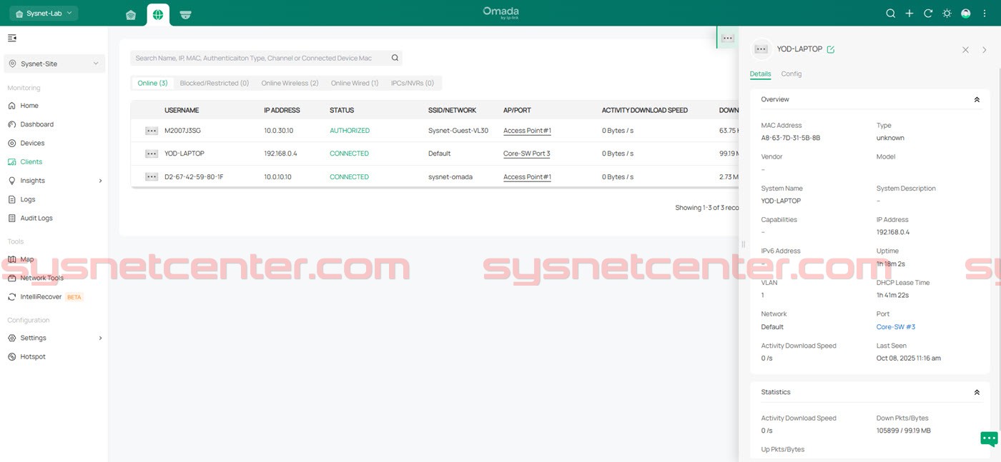Edit the YOD-LAPTOP client name icon
Screen dimensions: 1001x462
[x=830, y=49]
